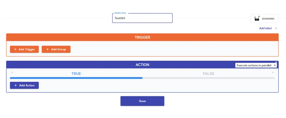Switch to the FALSE actions tab
286x118 pixels.
(x=208, y=74)
